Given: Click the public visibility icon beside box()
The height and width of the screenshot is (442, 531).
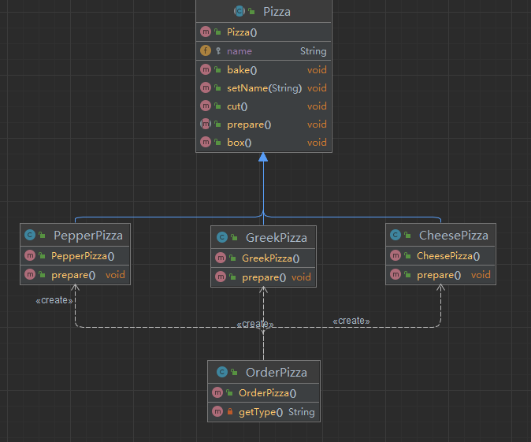Looking at the screenshot, I should 217,142.
